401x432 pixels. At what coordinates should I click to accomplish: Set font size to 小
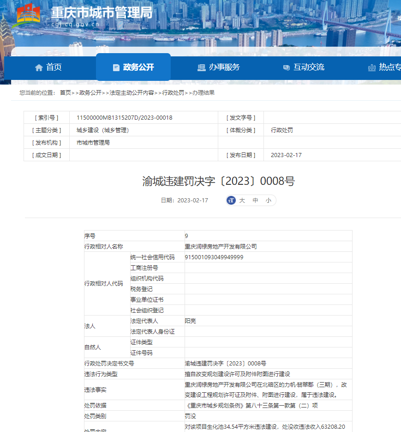[269, 201]
